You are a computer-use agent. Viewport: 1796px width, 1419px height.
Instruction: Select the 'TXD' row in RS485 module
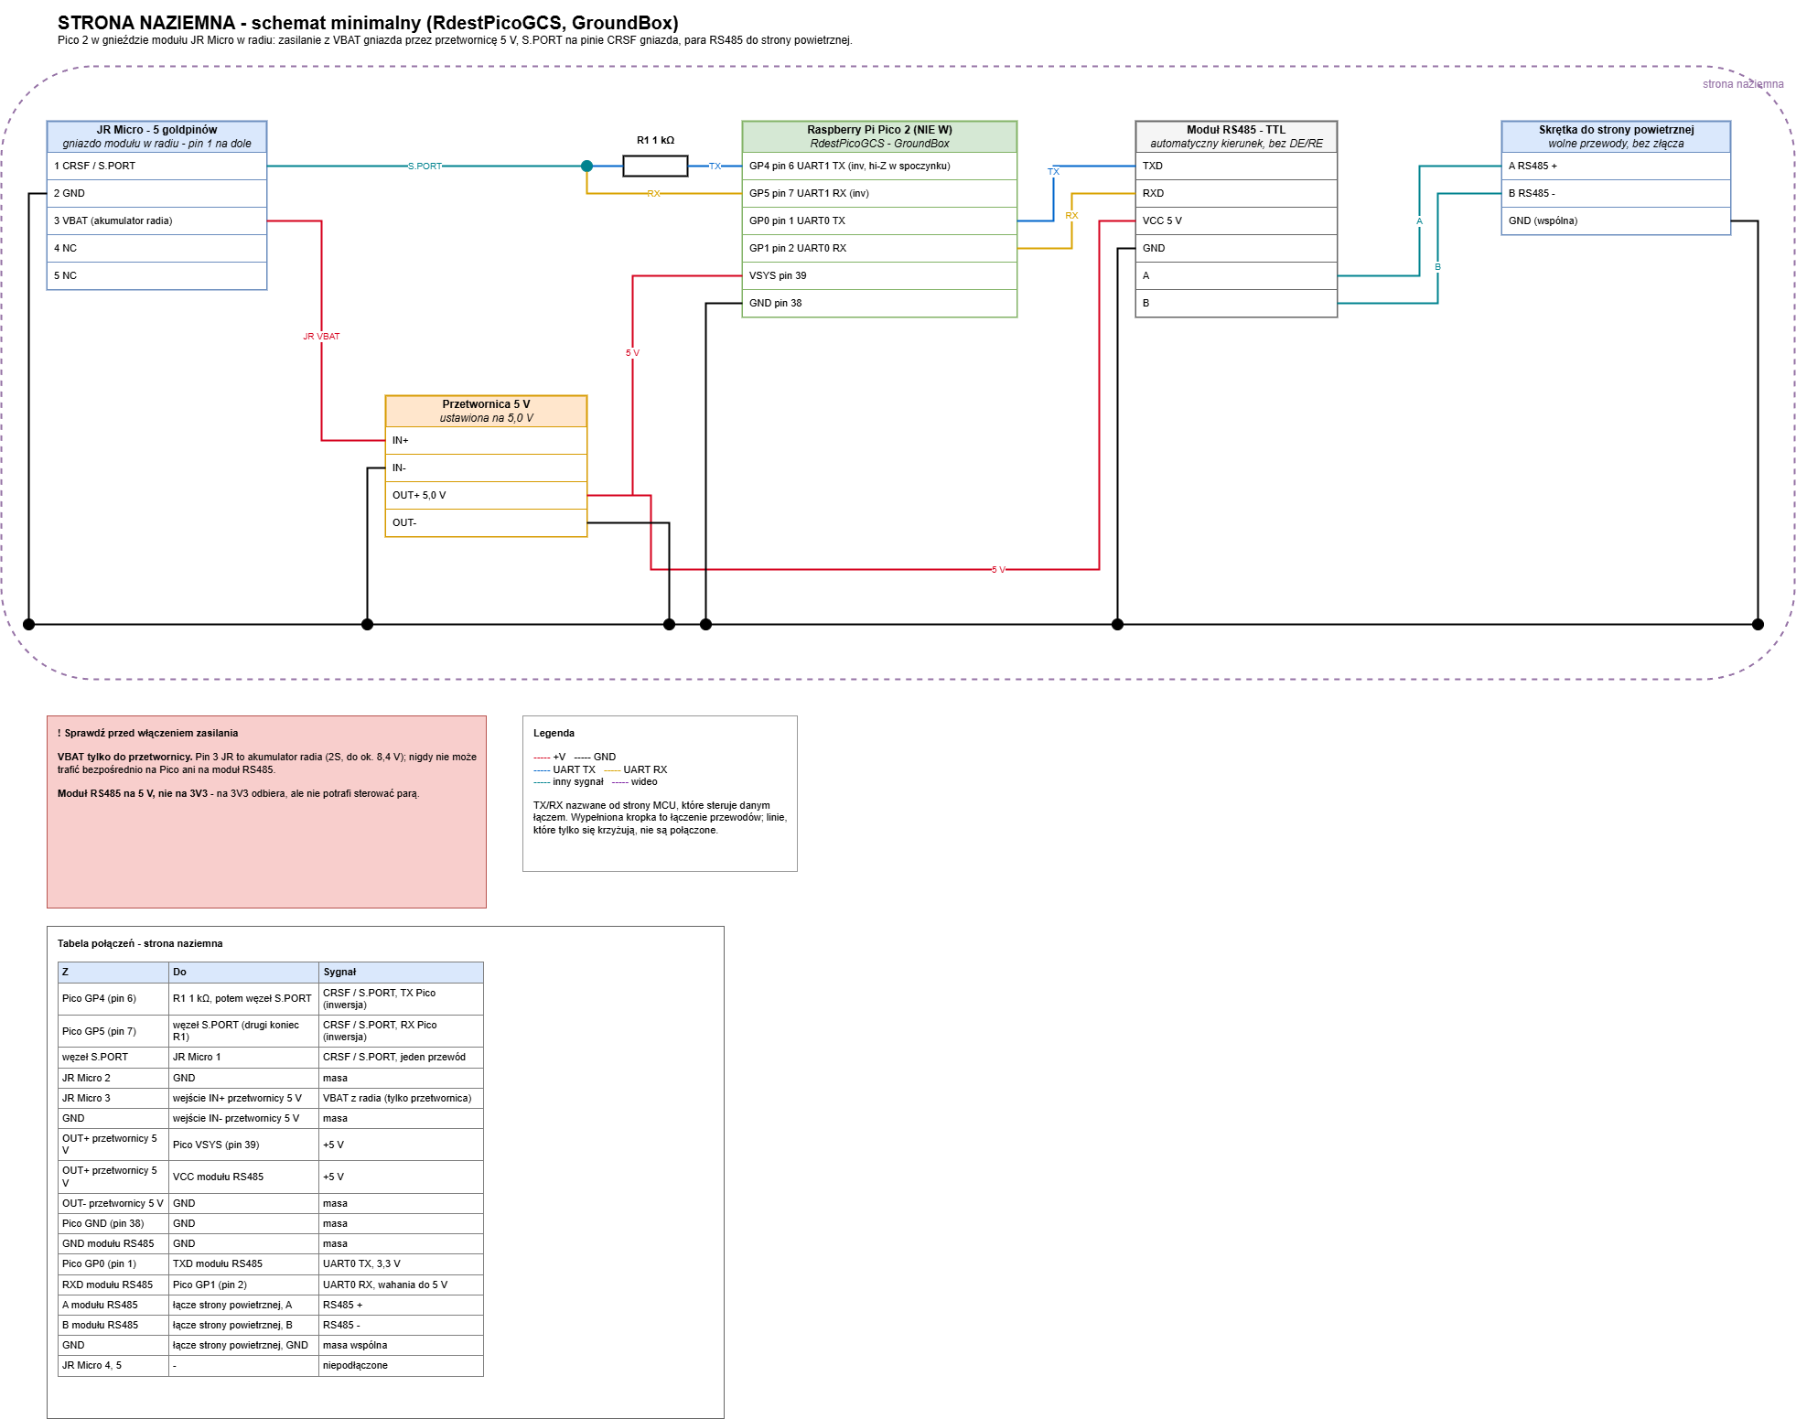click(1236, 166)
